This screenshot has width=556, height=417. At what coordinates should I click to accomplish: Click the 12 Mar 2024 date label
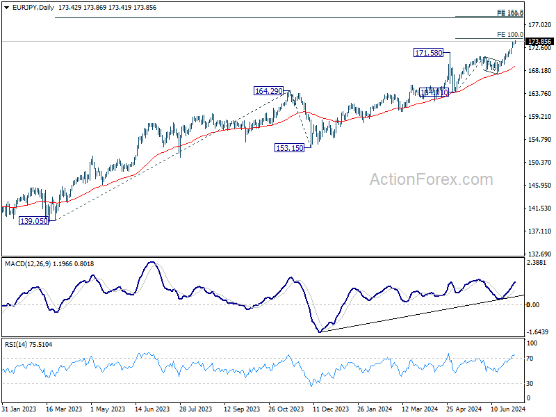click(x=420, y=409)
